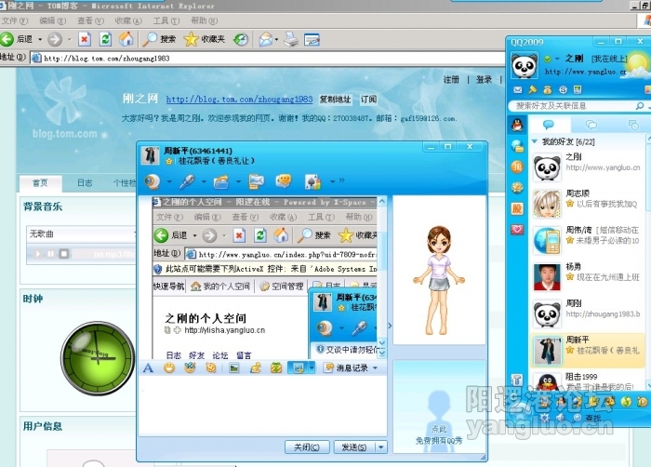Open the 发送(S) send options dropdown arrow
This screenshot has height=467, width=651.
click(x=380, y=447)
